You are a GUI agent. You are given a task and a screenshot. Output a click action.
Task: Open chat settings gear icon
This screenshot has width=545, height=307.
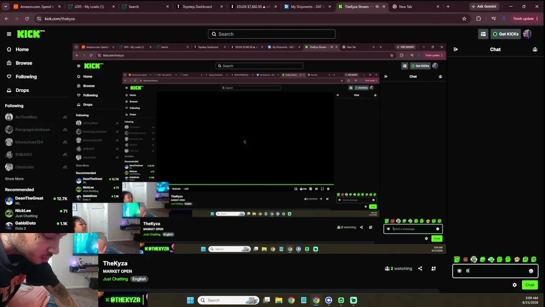point(514,285)
